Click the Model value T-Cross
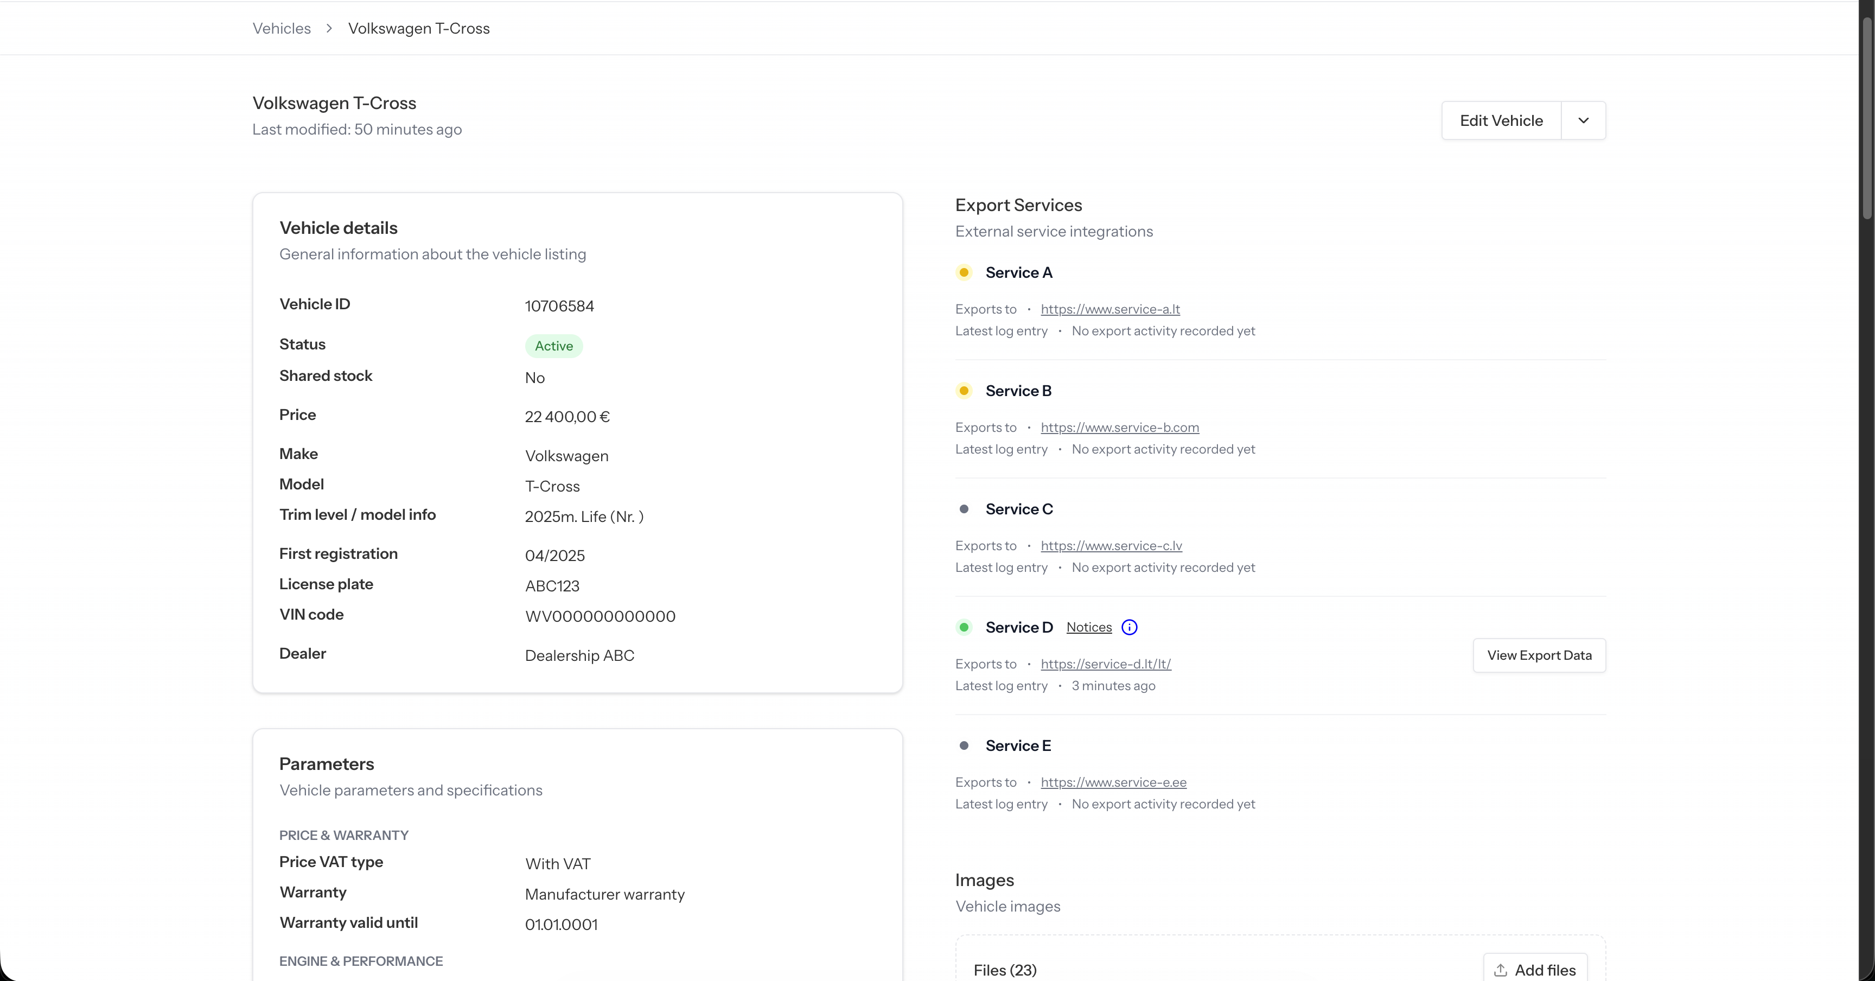The width and height of the screenshot is (1875, 981). click(552, 486)
